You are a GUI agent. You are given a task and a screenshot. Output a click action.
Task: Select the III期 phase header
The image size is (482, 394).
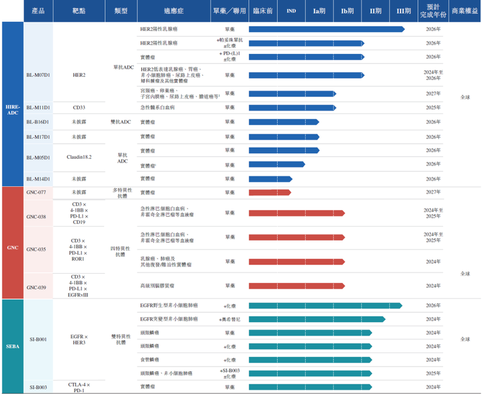404,11
